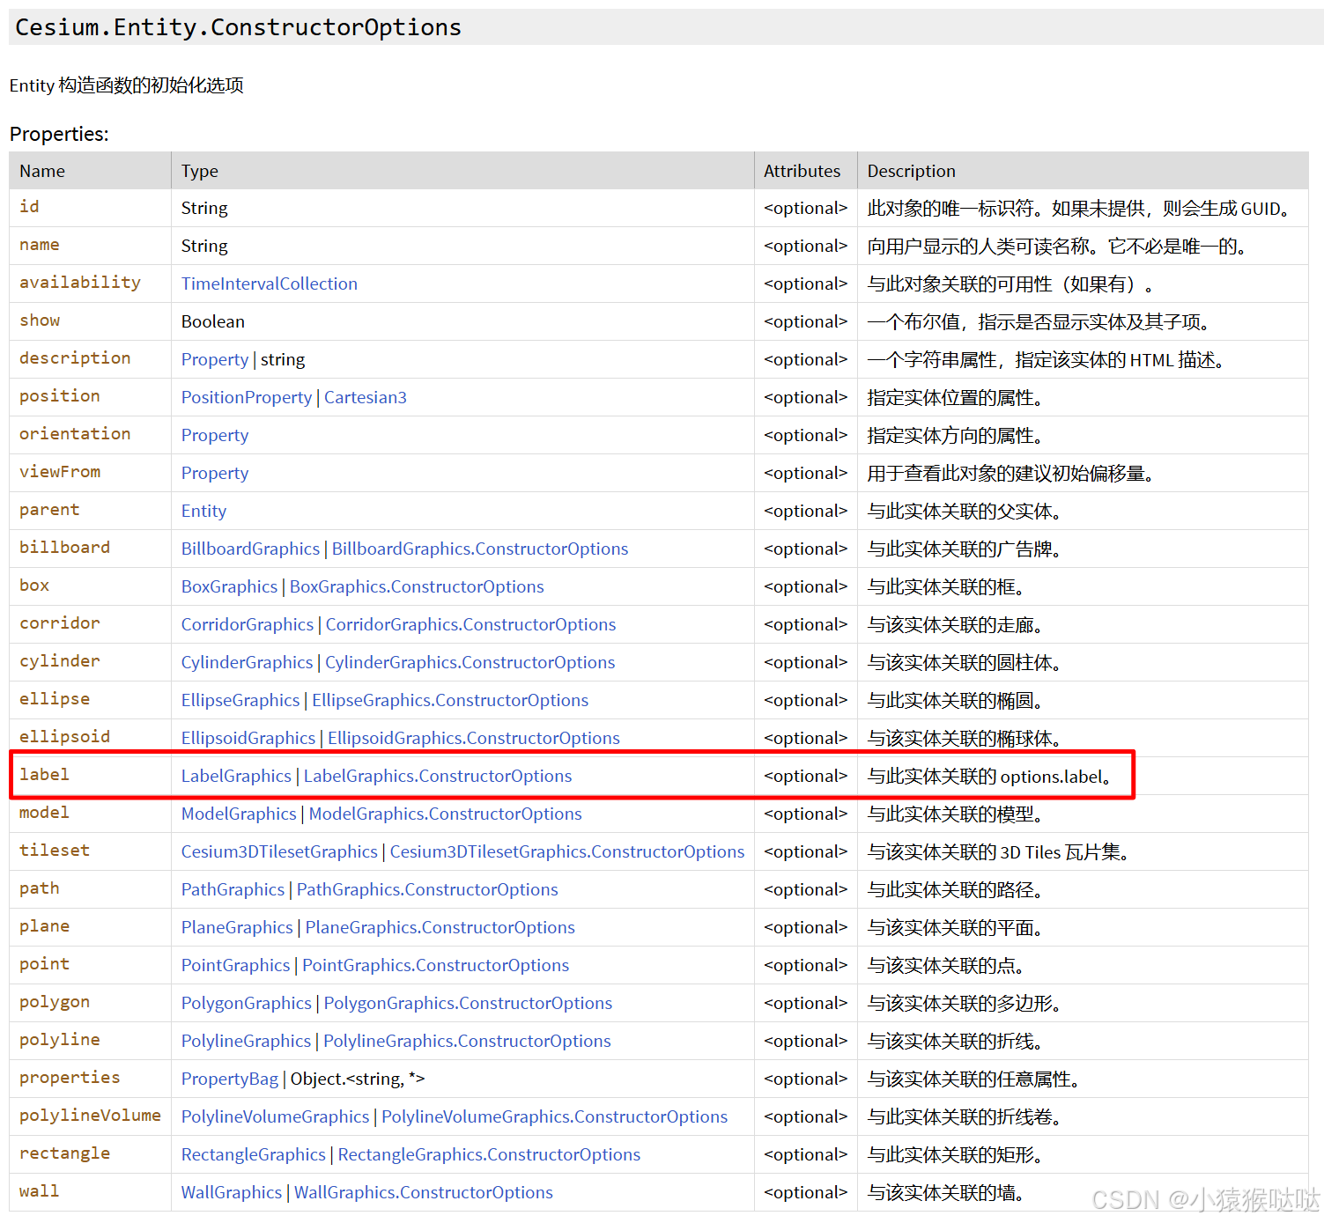Open the EllipseGraphics documentation

point(240,700)
